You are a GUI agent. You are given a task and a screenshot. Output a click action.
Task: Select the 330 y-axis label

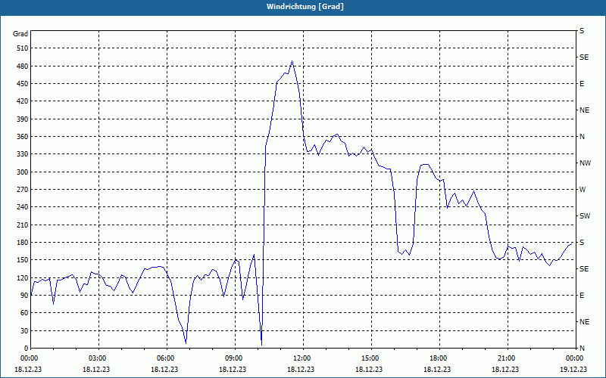pos(23,154)
